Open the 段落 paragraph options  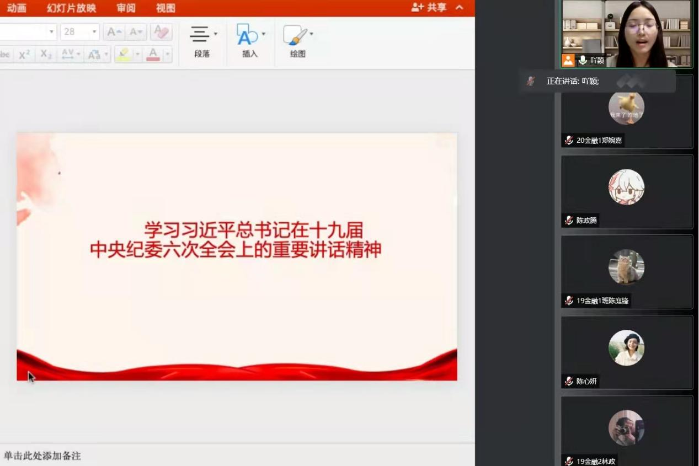coord(202,40)
